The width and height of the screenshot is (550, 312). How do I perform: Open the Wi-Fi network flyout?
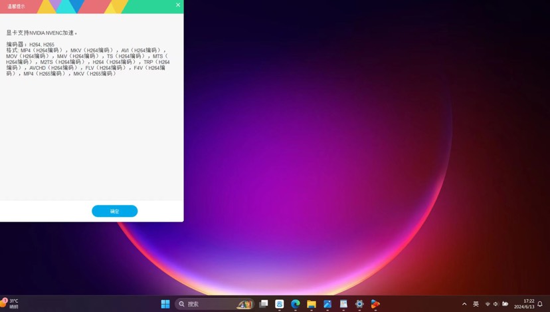tap(488, 304)
